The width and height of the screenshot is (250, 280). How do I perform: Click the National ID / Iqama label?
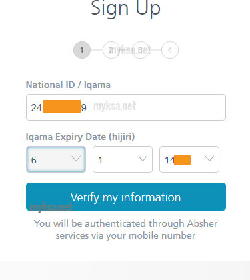[x=68, y=85]
